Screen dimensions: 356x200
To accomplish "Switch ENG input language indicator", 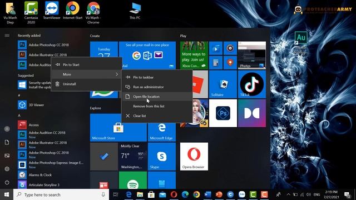I will click(x=317, y=194).
